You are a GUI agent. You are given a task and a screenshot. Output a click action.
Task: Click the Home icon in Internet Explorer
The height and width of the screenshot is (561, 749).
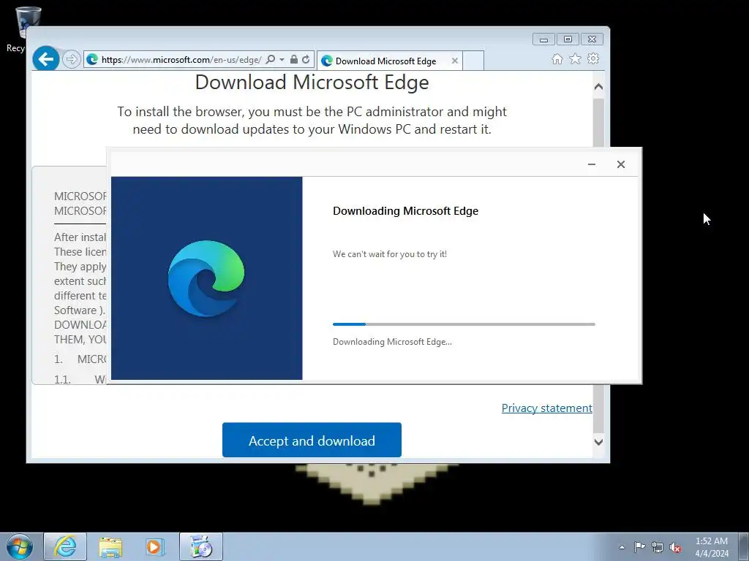(x=557, y=58)
